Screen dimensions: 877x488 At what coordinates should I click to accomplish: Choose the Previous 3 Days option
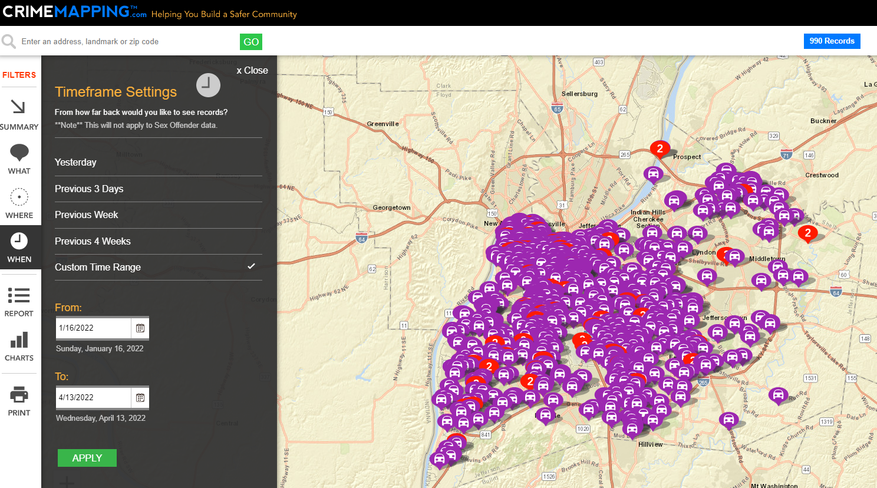tap(89, 189)
